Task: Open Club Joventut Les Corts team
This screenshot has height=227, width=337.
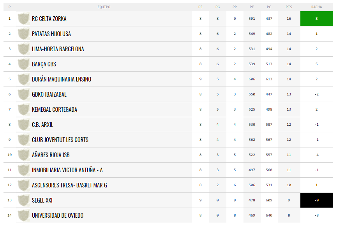Action: click(60, 140)
